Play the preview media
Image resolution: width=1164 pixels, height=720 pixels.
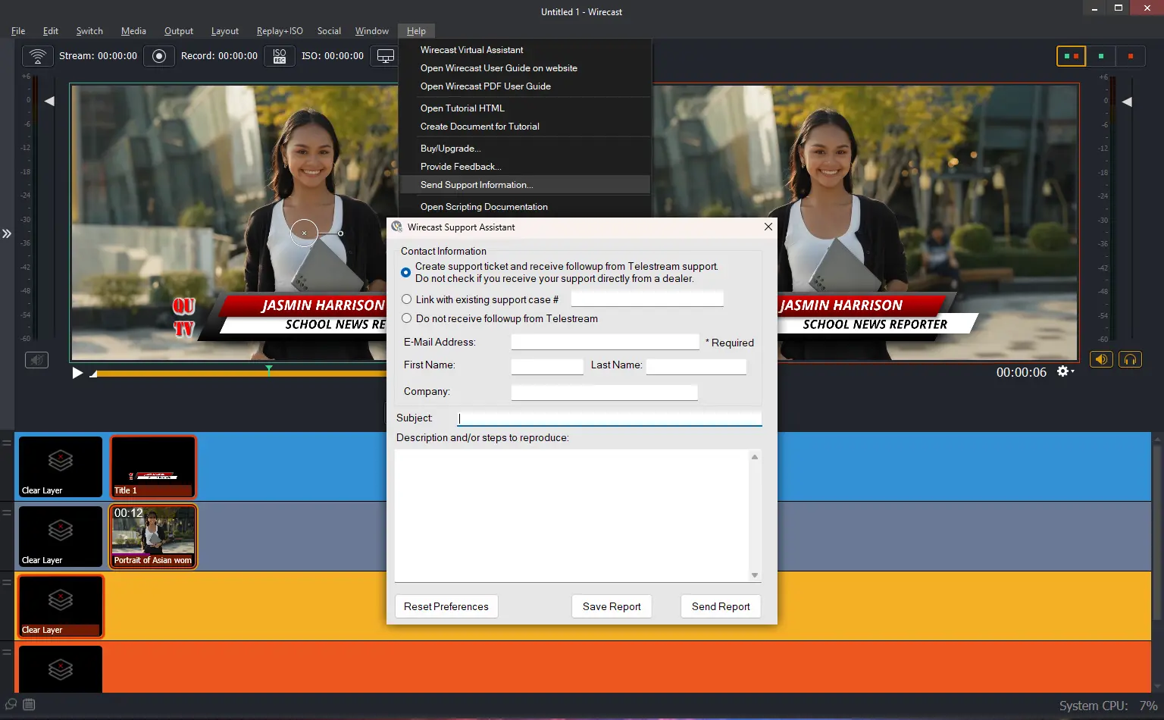[77, 373]
